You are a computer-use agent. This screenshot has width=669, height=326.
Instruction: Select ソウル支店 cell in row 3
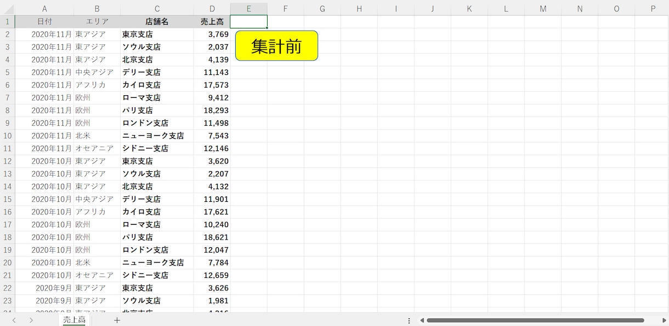point(157,47)
